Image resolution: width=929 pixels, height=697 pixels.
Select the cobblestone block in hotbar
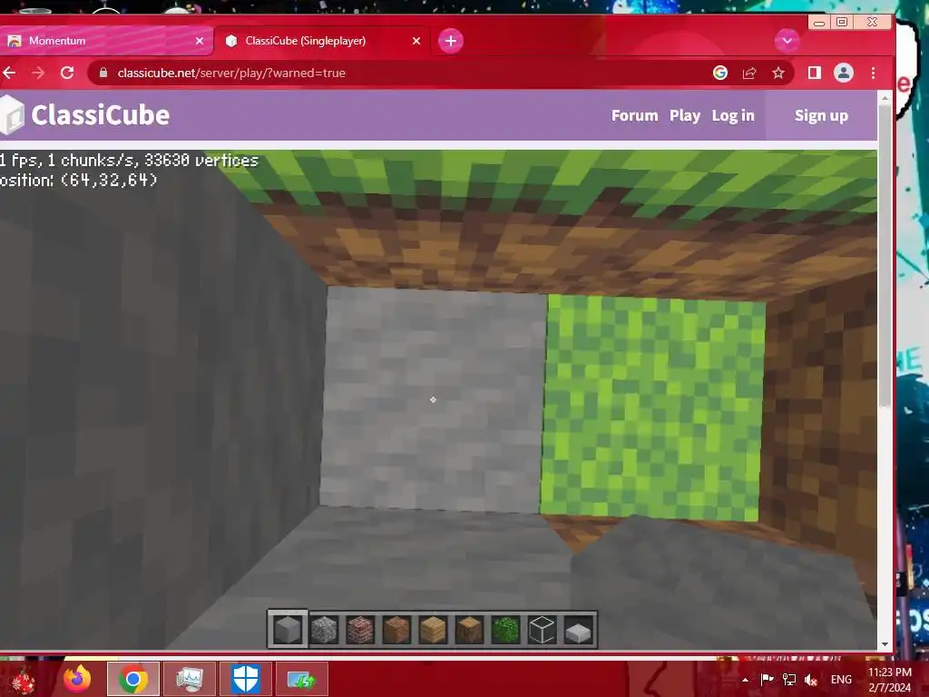[x=324, y=630]
